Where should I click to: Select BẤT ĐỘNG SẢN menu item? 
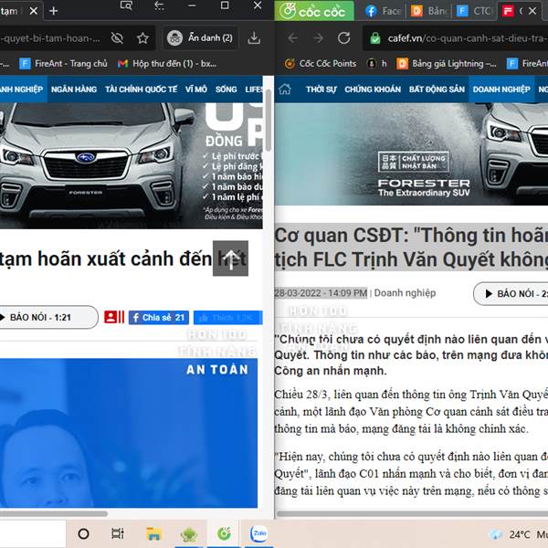tap(437, 90)
